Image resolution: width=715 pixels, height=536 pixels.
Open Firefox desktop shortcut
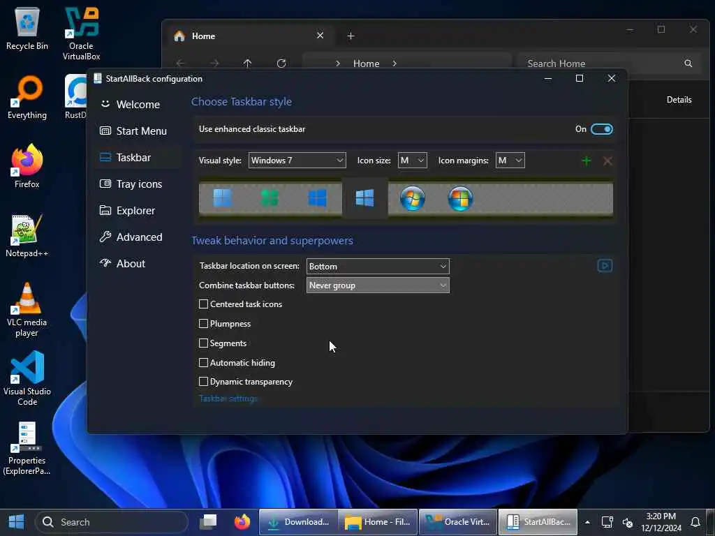(x=27, y=166)
